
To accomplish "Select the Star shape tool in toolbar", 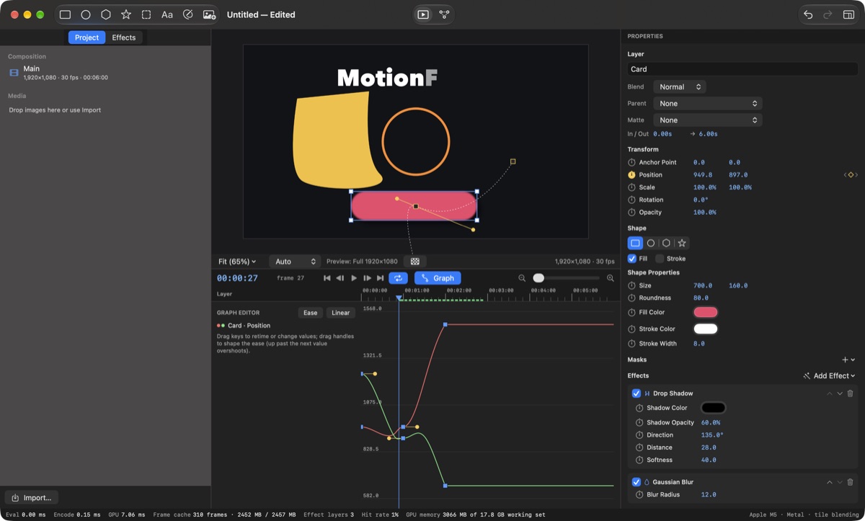I will tap(126, 14).
